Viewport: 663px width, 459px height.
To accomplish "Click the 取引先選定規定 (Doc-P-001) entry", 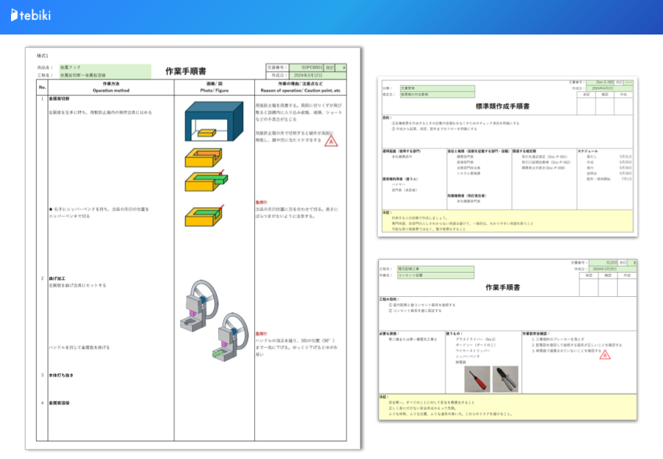I will [x=544, y=157].
